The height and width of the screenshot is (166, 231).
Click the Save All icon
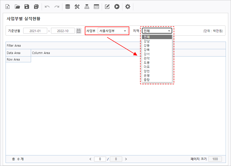(x=36, y=7)
